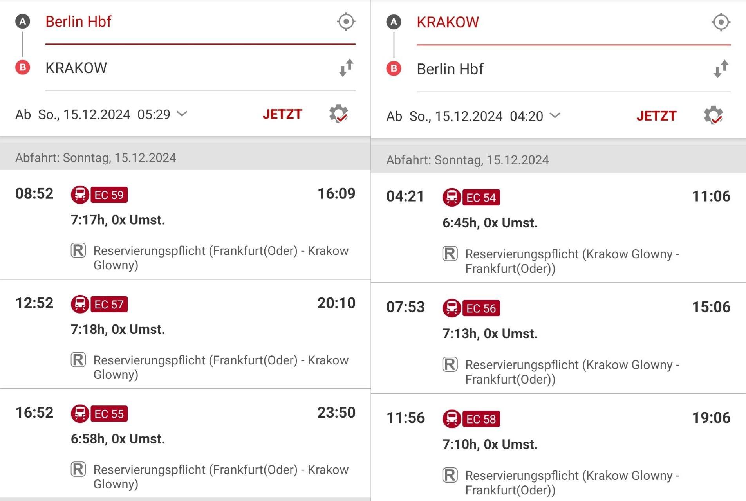Tap the reservation R icon under EC 55
746x501 pixels.
(78, 469)
